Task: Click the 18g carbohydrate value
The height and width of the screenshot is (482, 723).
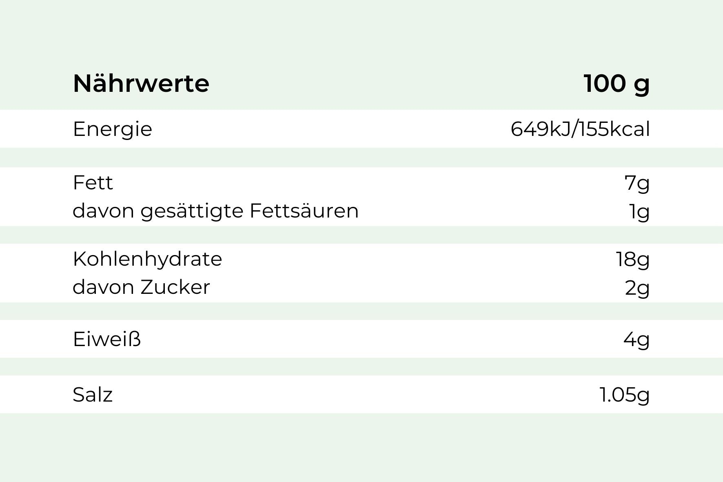Action: (x=632, y=259)
